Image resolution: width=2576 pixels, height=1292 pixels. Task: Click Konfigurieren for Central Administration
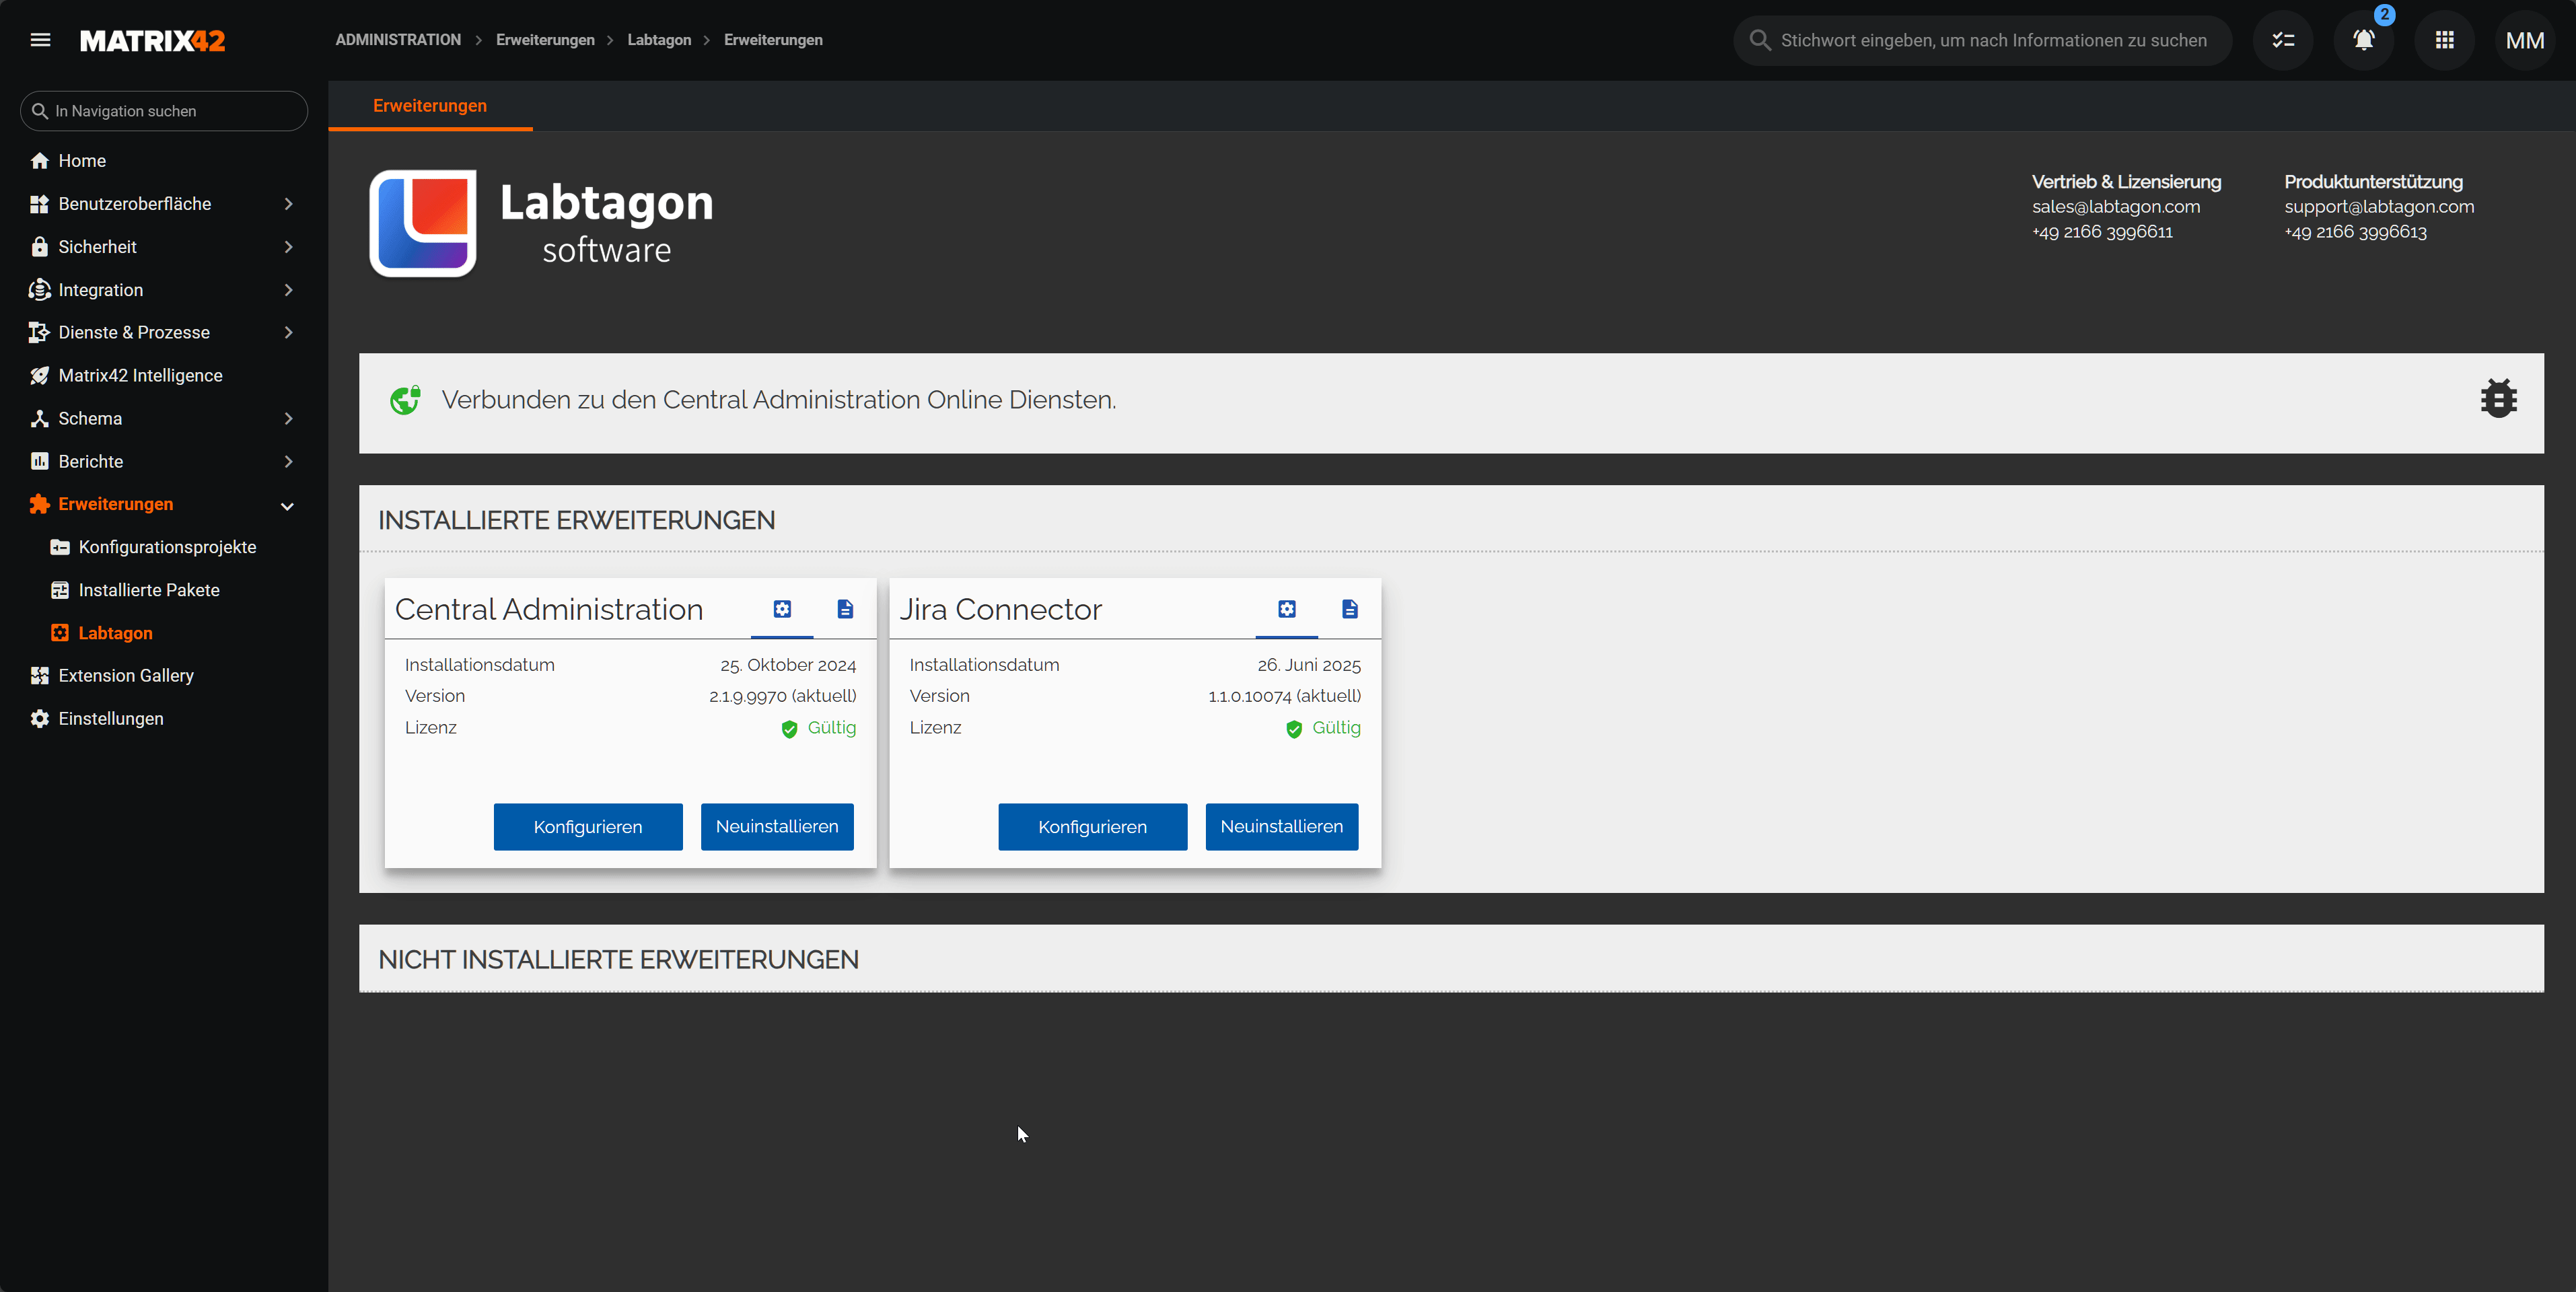[588, 827]
